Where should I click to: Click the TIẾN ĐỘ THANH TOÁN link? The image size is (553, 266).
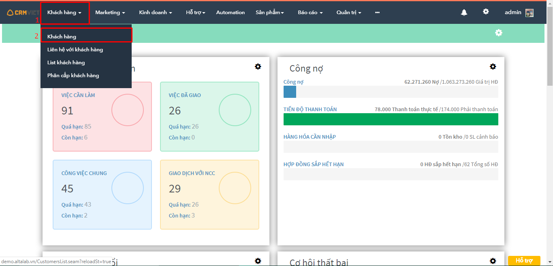(x=310, y=110)
